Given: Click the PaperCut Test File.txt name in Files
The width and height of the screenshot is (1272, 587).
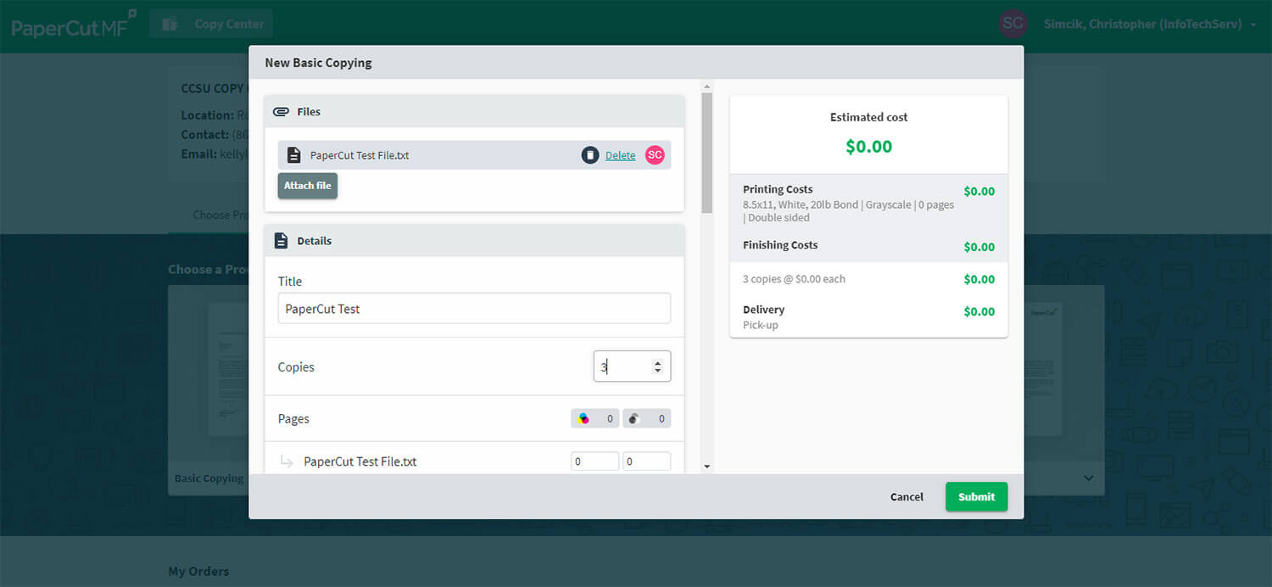Looking at the screenshot, I should pyautogui.click(x=360, y=155).
